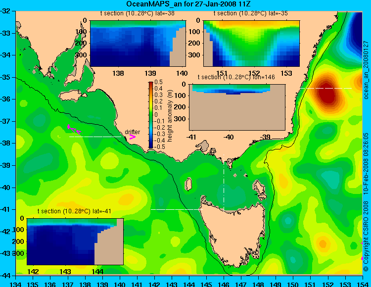Select the 't section lat=-41' inset title
The width and height of the screenshot is (371, 287).
(74, 211)
